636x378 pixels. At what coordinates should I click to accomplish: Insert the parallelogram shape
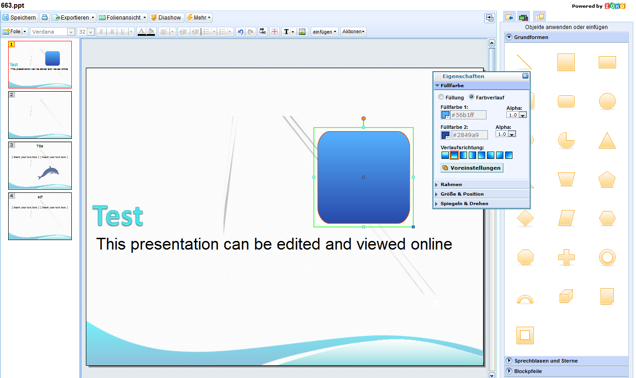click(x=566, y=218)
